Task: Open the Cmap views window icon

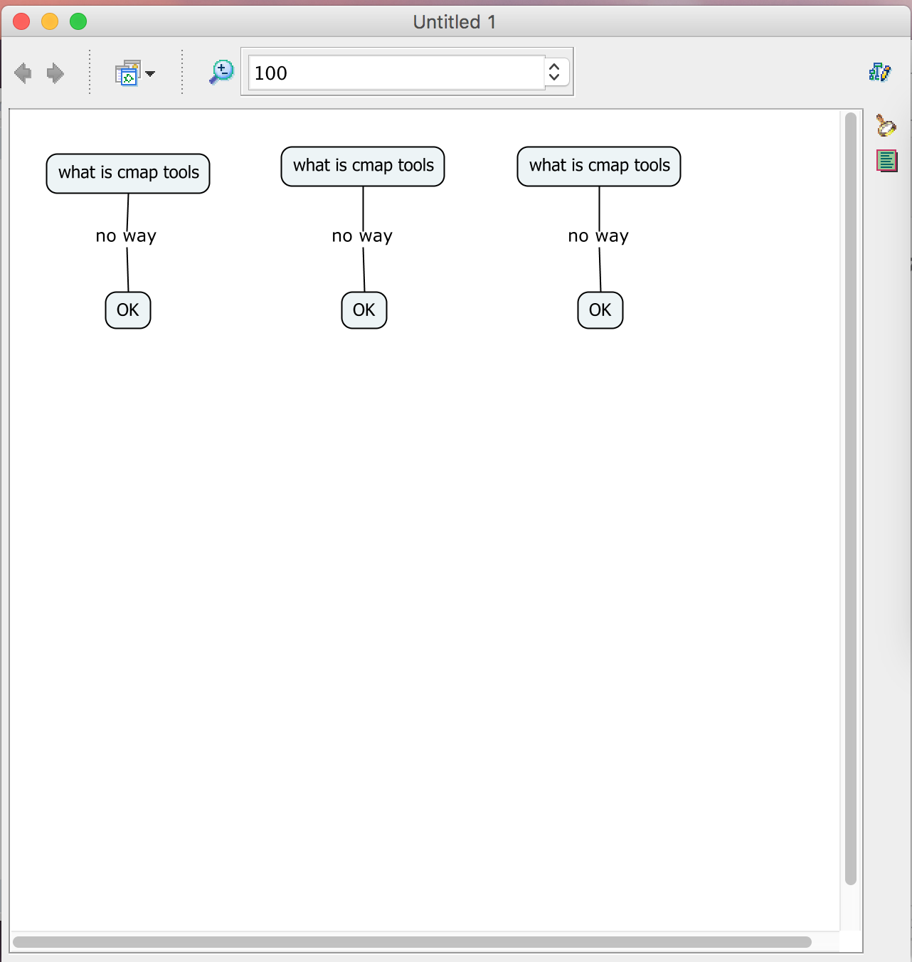Action: point(128,73)
